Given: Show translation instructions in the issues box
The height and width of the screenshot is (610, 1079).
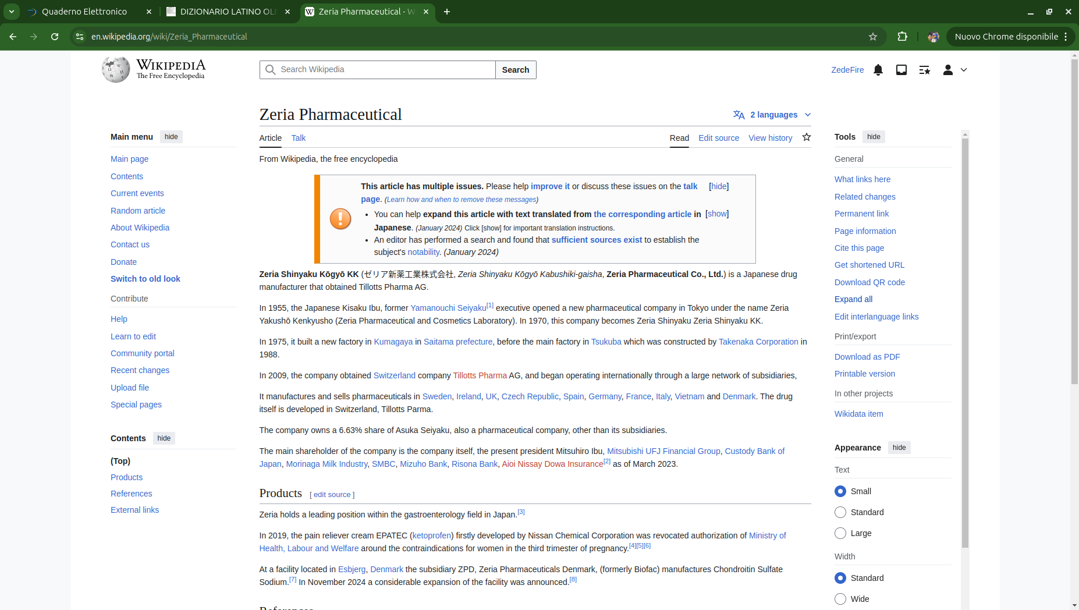Looking at the screenshot, I should click(717, 214).
